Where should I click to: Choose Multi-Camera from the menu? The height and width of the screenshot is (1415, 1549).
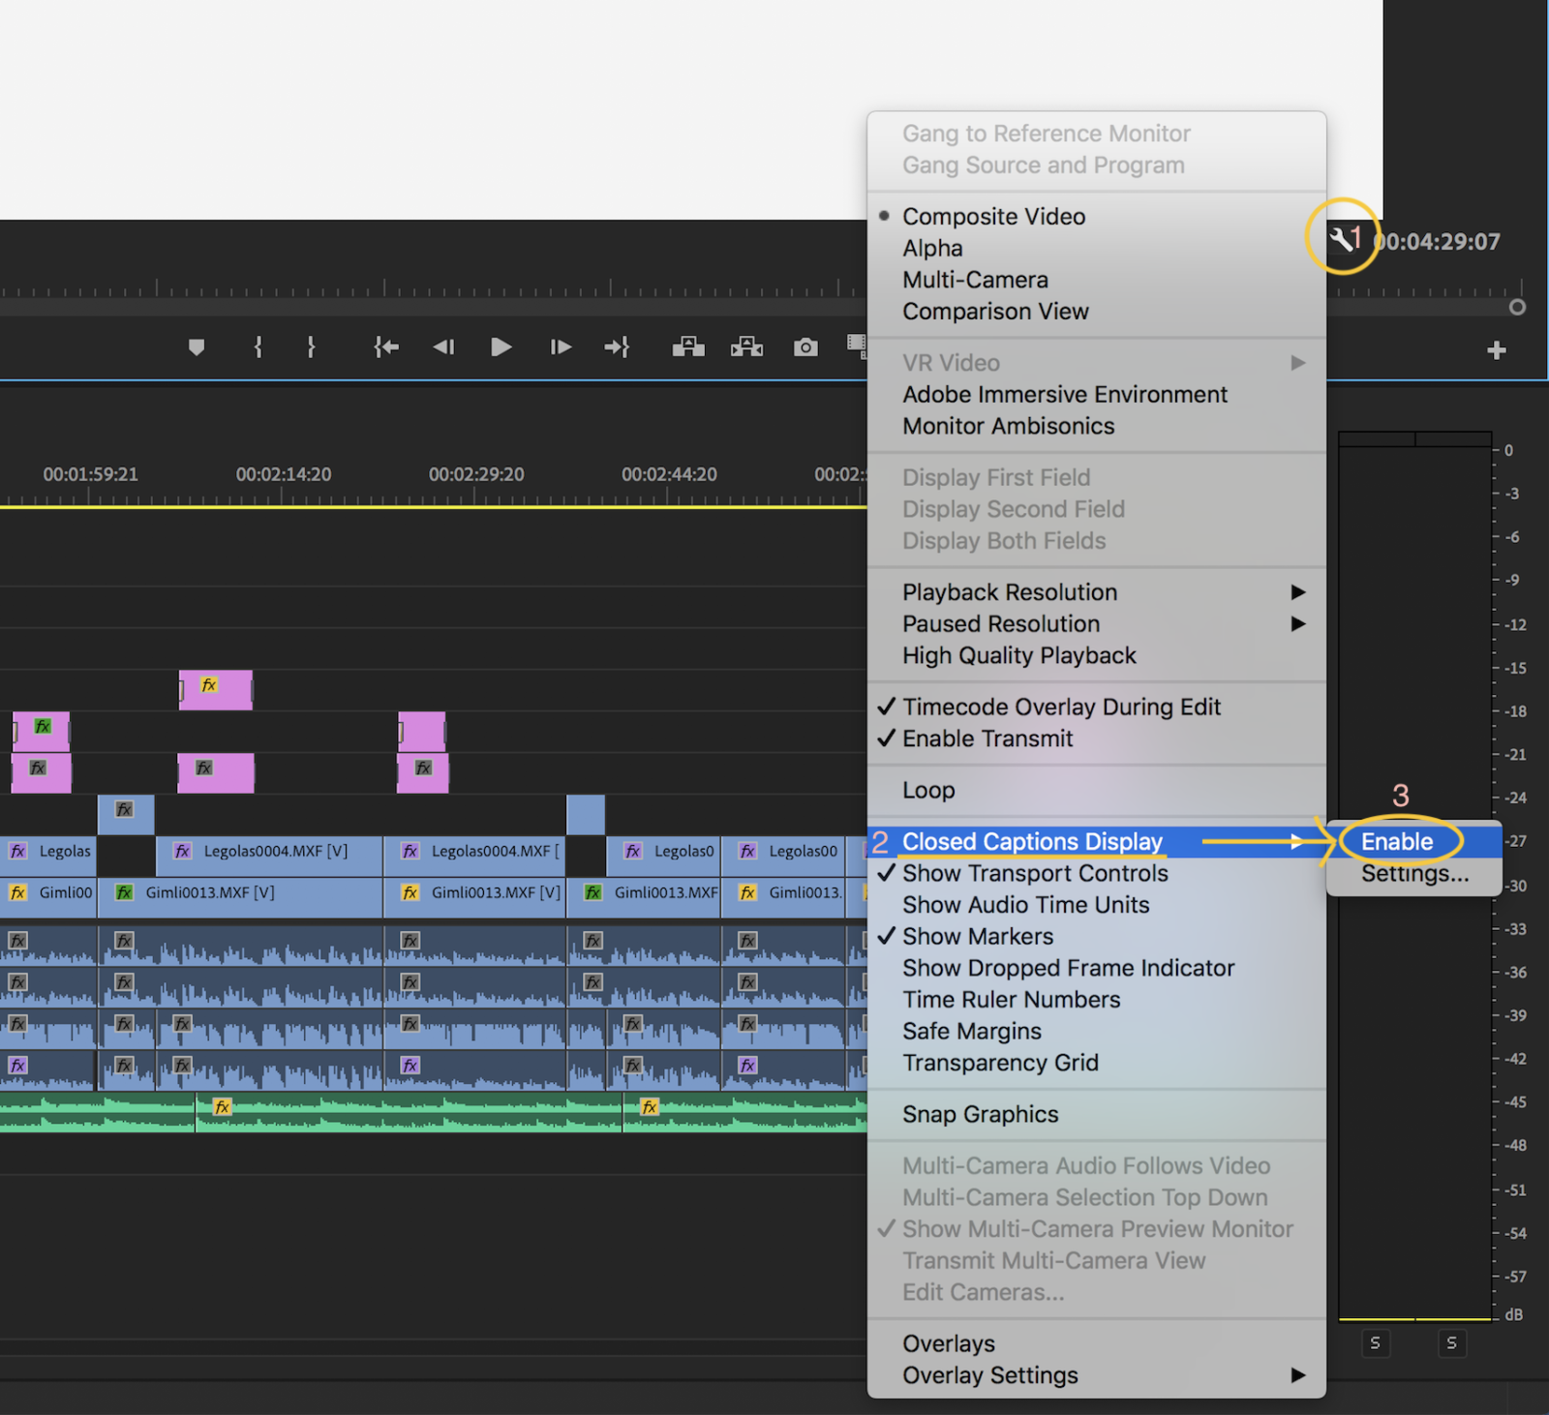pos(975,279)
